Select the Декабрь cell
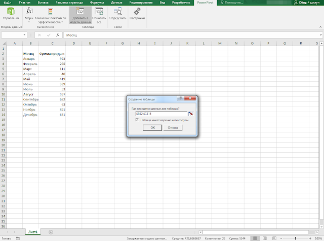 pyautogui.click(x=30, y=115)
